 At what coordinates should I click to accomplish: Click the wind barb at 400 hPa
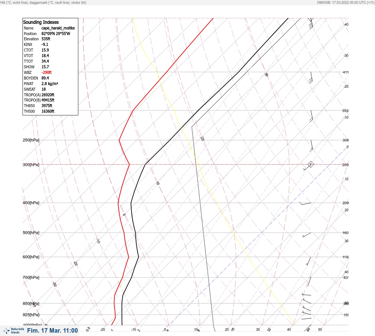[305, 204]
